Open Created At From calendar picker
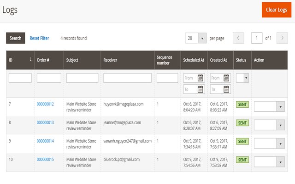295x184 pixels. tap(226, 78)
